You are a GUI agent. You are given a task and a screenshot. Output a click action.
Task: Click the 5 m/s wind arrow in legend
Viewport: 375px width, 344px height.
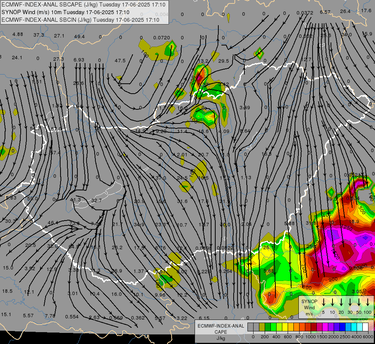click(324, 302)
